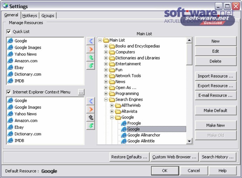The height and width of the screenshot is (178, 242).
Task: Click the Help button
Action: [x=223, y=171]
